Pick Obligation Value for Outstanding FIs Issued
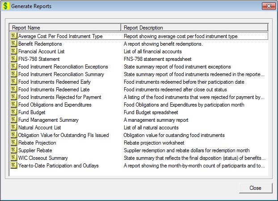Screen dimensions: 278x201 point(63,135)
